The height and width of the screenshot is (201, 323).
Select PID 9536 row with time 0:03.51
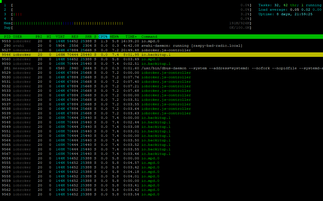162,100
